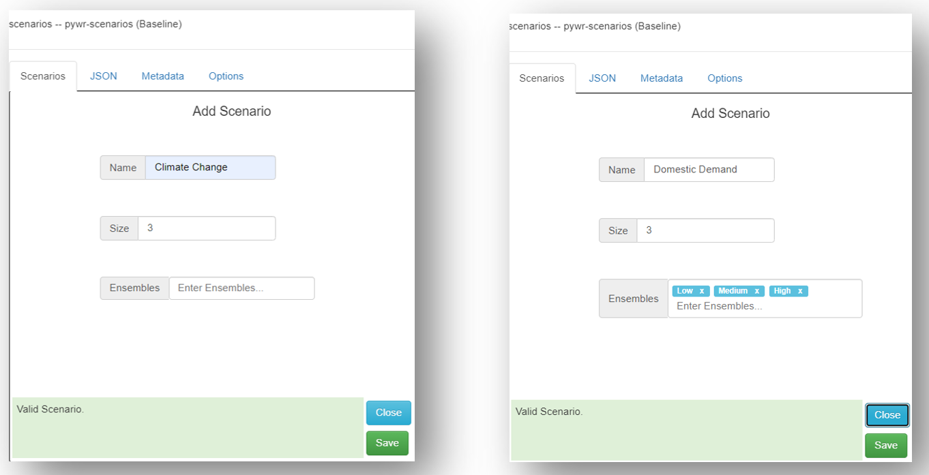Focus the Size field in Domestic Demand dialog
This screenshot has width=929, height=475.
[705, 230]
